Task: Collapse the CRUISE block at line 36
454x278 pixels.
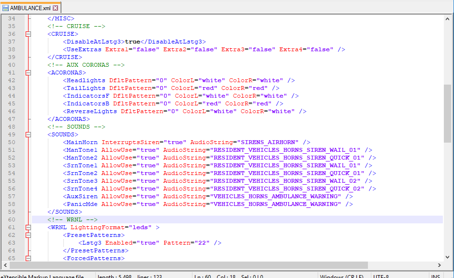Action: 28,34
